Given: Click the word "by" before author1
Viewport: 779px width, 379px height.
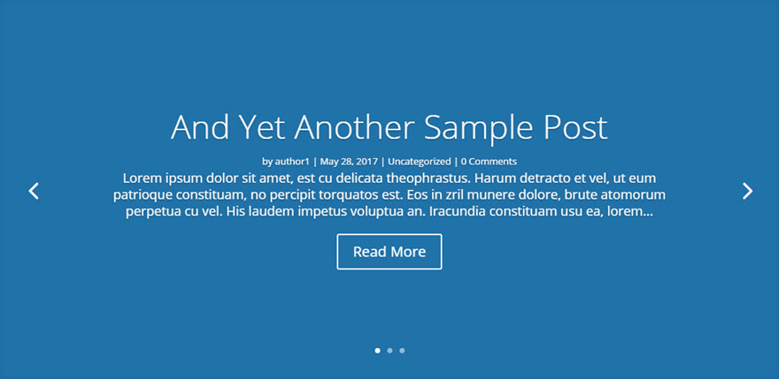Looking at the screenshot, I should pyautogui.click(x=266, y=162).
